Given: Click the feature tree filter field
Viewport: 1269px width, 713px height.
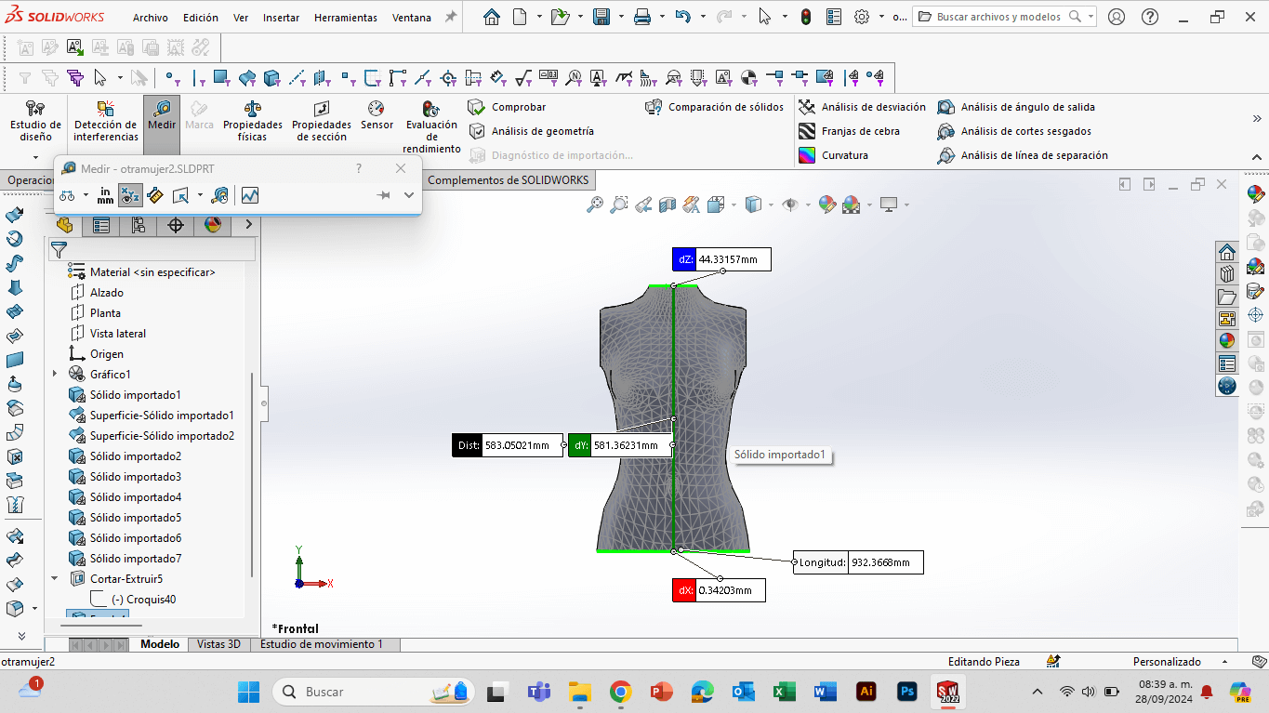Looking at the screenshot, I should [x=152, y=249].
